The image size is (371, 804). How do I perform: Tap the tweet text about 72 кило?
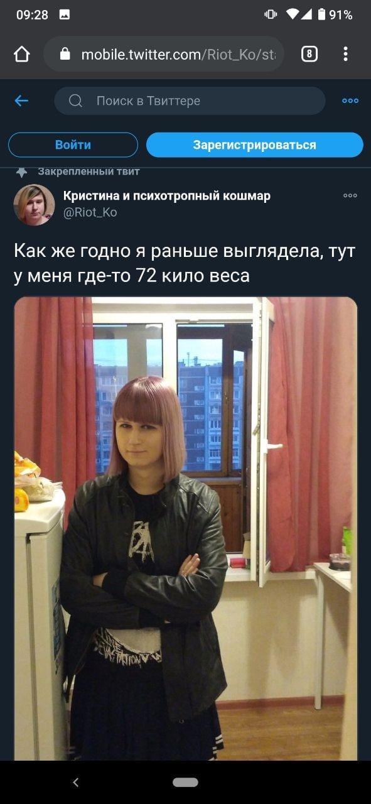pyautogui.click(x=185, y=263)
